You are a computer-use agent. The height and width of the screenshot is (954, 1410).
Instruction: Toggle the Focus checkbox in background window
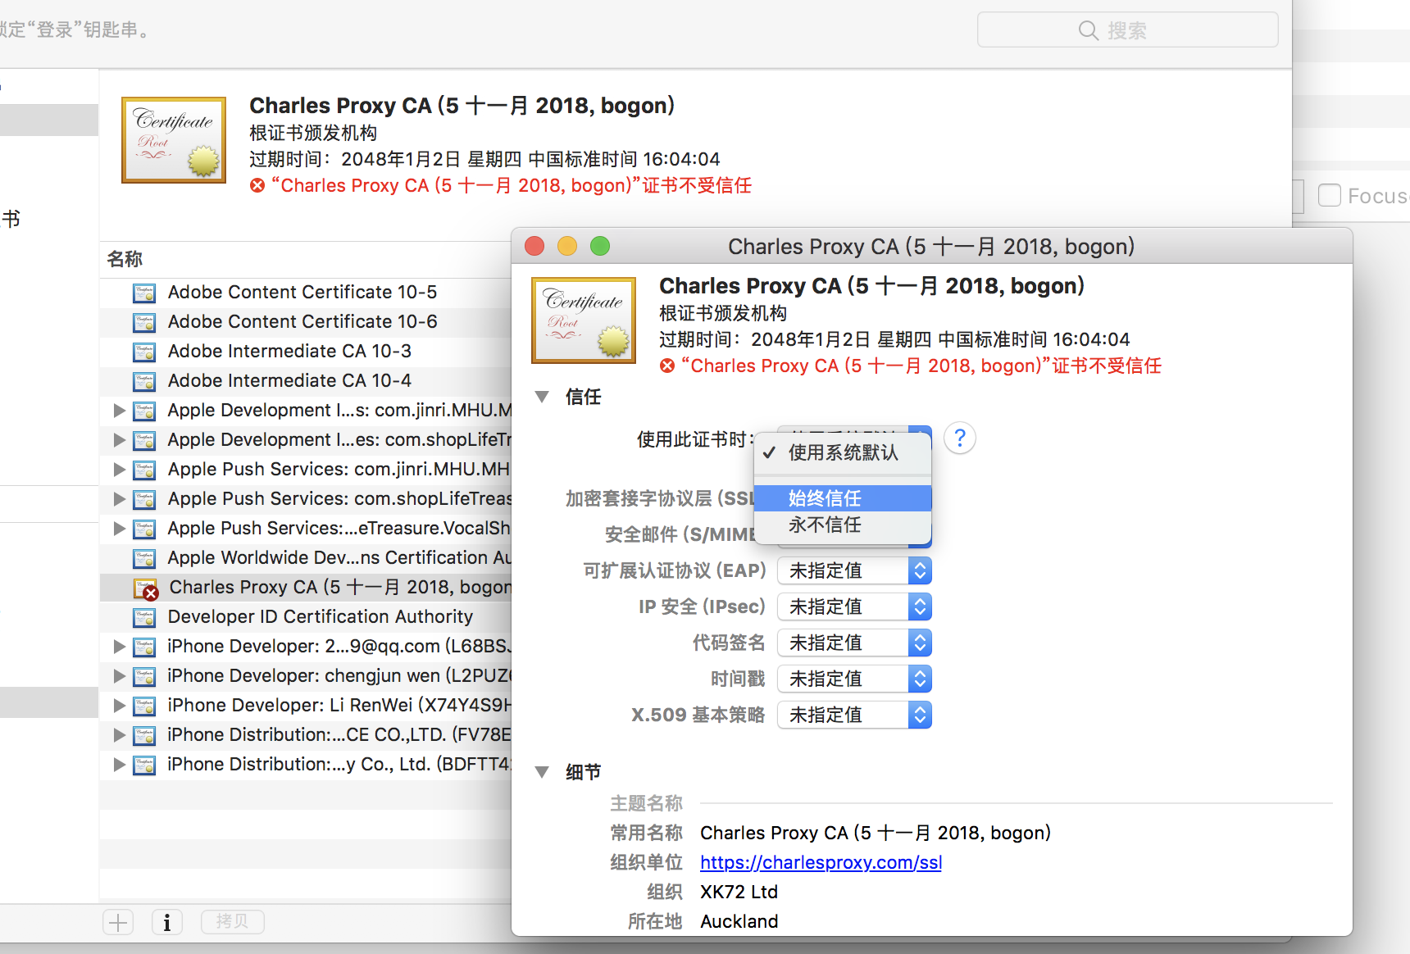pyautogui.click(x=1330, y=196)
